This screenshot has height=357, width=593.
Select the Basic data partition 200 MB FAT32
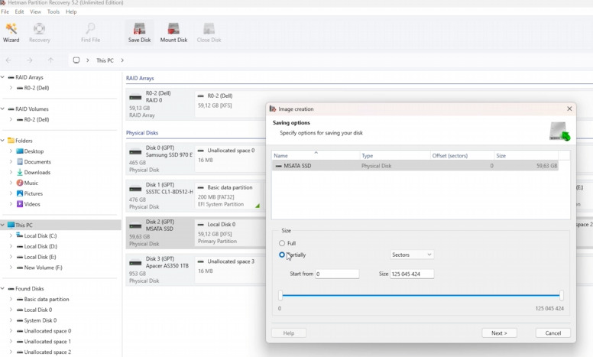229,196
